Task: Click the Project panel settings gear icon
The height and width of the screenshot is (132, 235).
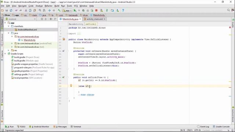Action: (x=51, y=19)
